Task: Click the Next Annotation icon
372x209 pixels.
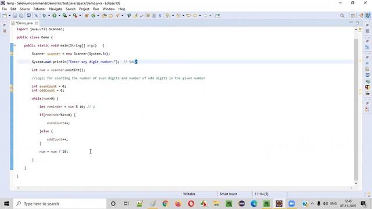Action: (x=168, y=16)
